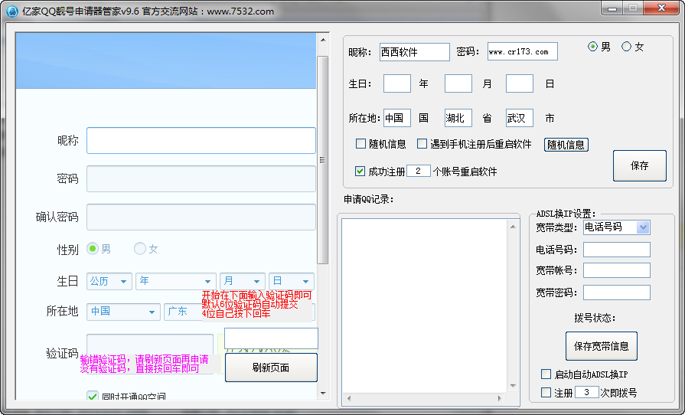Image resolution: width=685 pixels, height=415 pixels.
Task: Click the 昵称 field containing 西西软件
Action: (x=415, y=52)
